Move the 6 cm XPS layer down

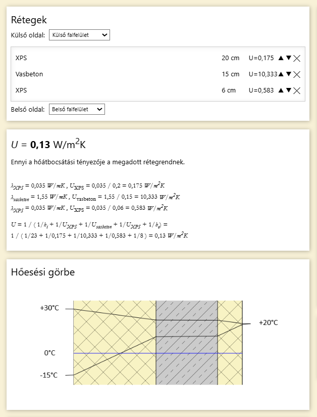[289, 90]
